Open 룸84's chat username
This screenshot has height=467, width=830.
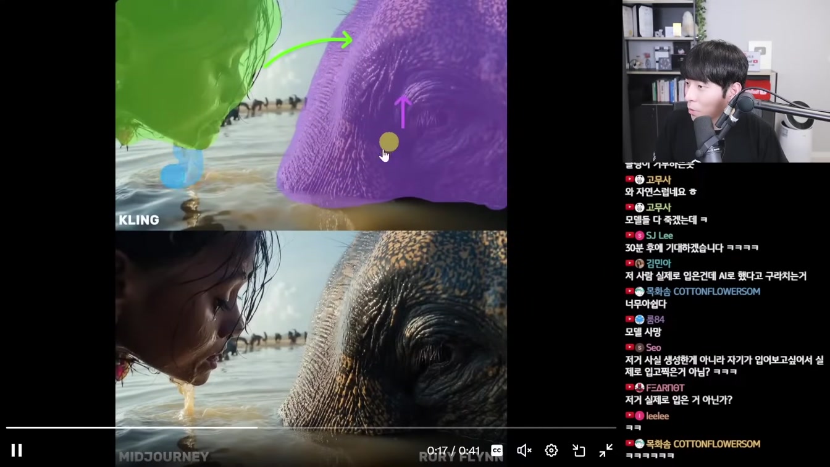tap(655, 319)
